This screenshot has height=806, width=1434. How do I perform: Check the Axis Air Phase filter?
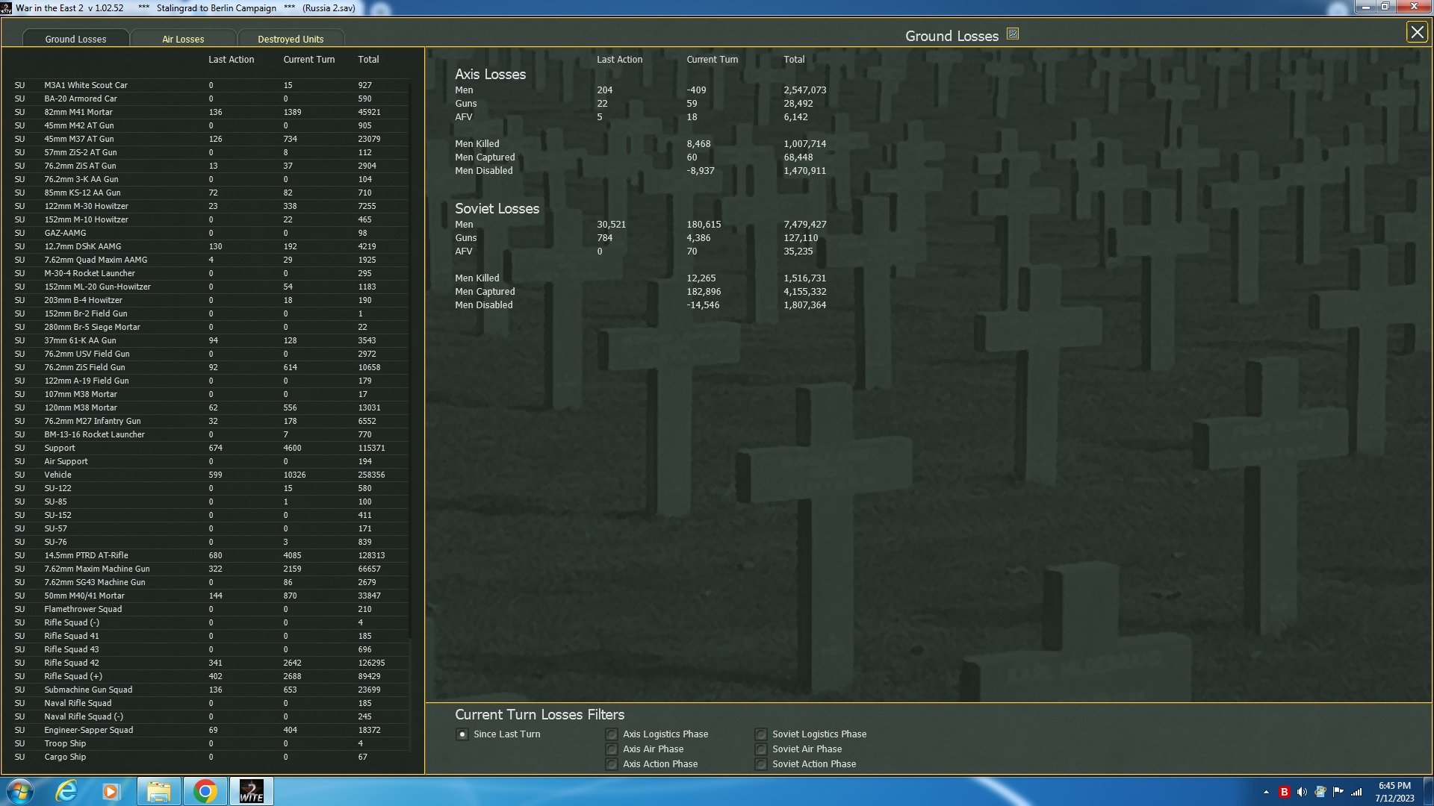[x=612, y=749]
